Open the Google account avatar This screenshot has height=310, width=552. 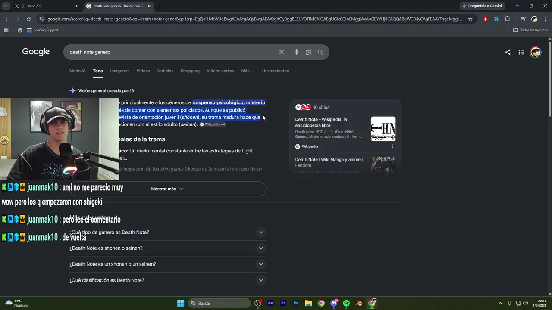[535, 52]
